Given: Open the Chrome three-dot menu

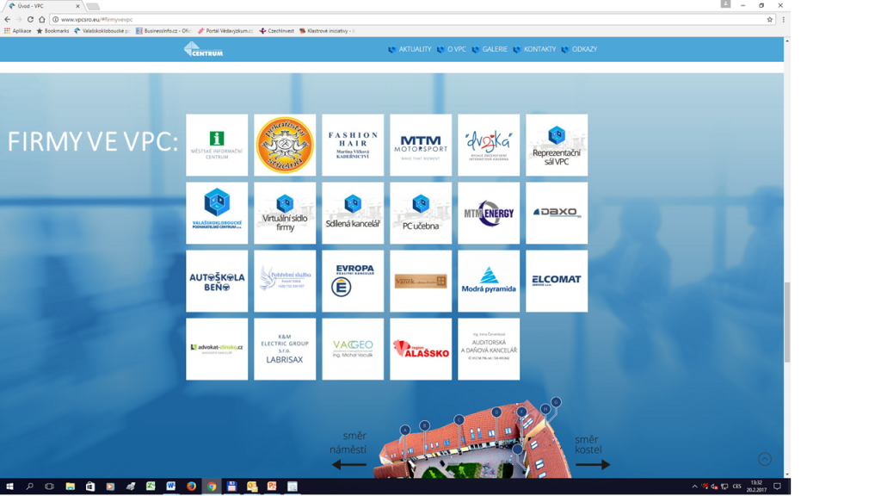Looking at the screenshot, I should pos(783,19).
